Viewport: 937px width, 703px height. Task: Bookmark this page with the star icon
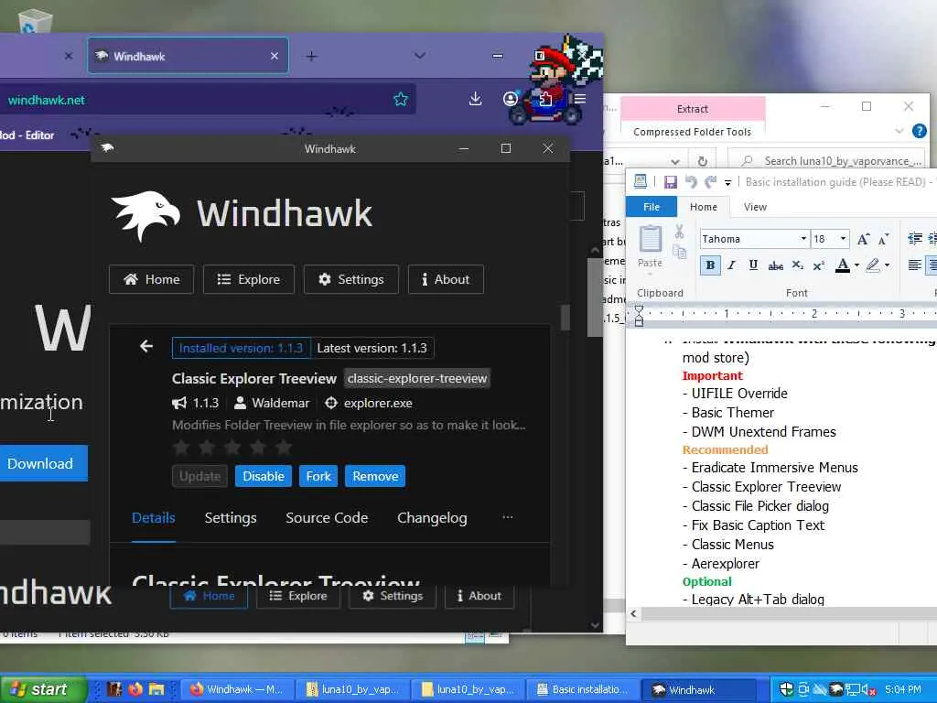pos(401,99)
